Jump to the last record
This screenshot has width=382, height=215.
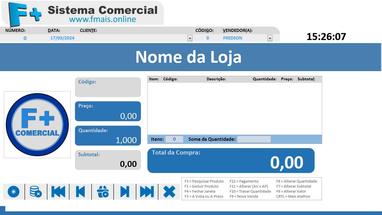[147, 192]
